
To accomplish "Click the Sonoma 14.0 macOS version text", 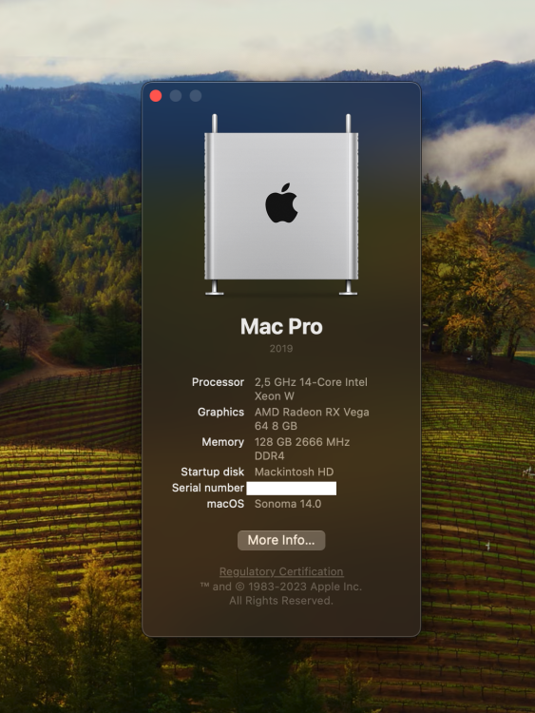I will pos(288,504).
